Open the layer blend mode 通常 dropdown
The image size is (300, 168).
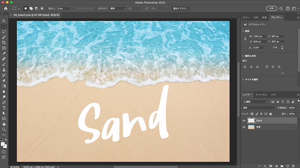tap(259, 108)
